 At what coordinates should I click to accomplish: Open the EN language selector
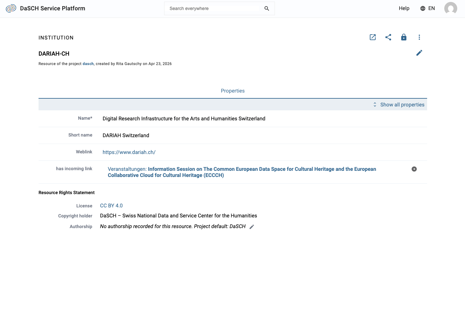point(427,8)
